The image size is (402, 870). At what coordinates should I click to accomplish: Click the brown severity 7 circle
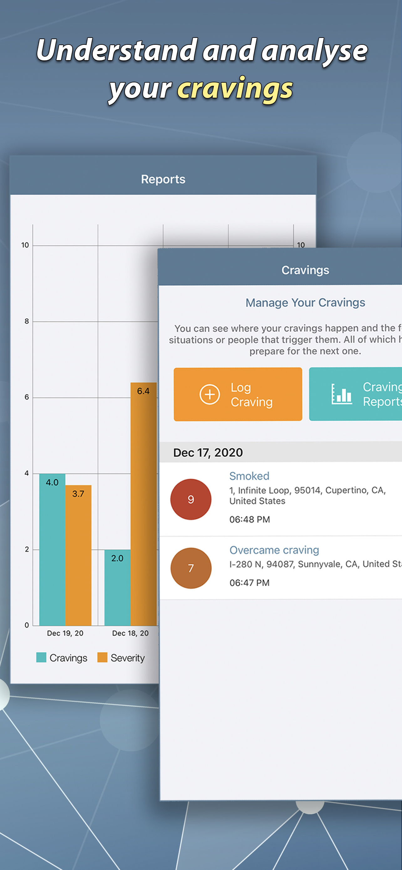[191, 568]
